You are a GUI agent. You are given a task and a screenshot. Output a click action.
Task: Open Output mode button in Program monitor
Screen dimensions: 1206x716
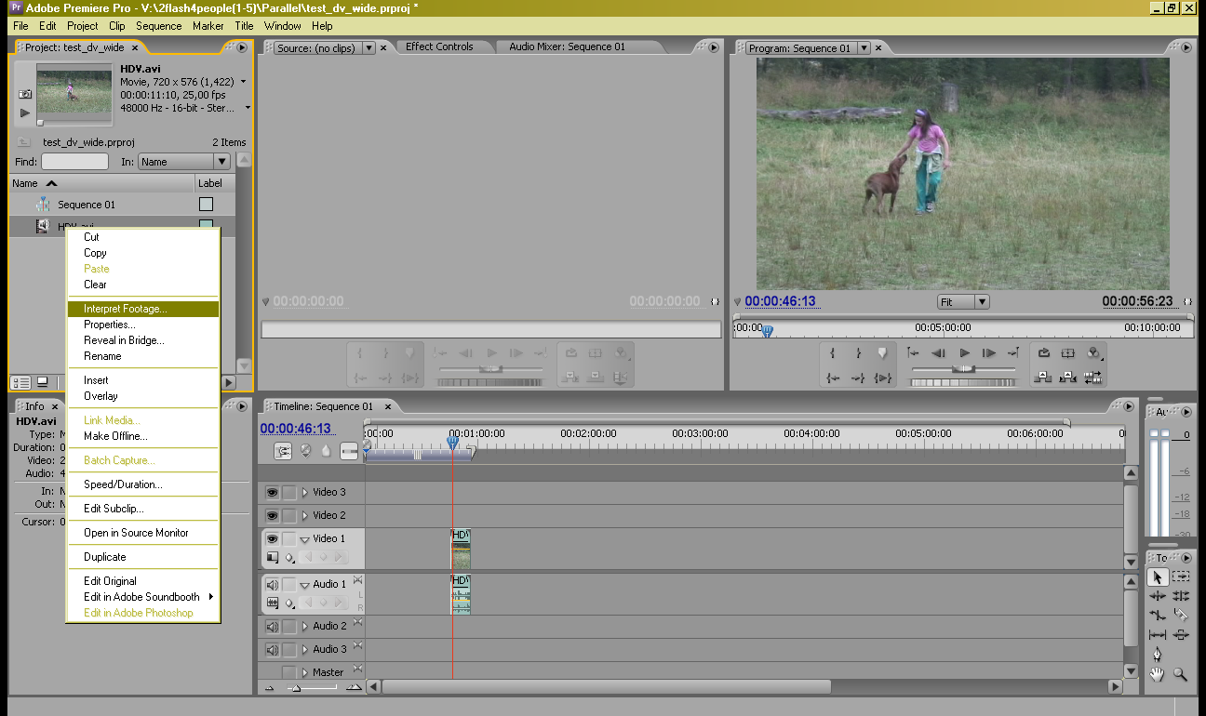click(1093, 353)
